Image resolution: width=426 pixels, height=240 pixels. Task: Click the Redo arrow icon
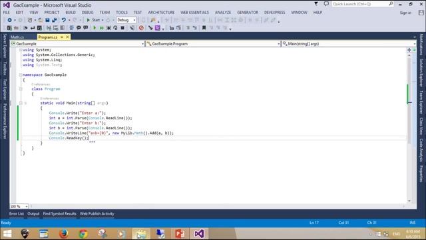[x=75, y=20]
